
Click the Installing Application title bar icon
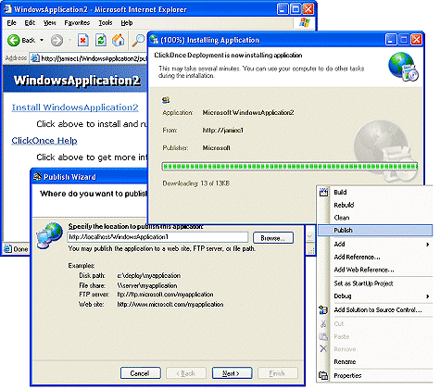[154, 40]
